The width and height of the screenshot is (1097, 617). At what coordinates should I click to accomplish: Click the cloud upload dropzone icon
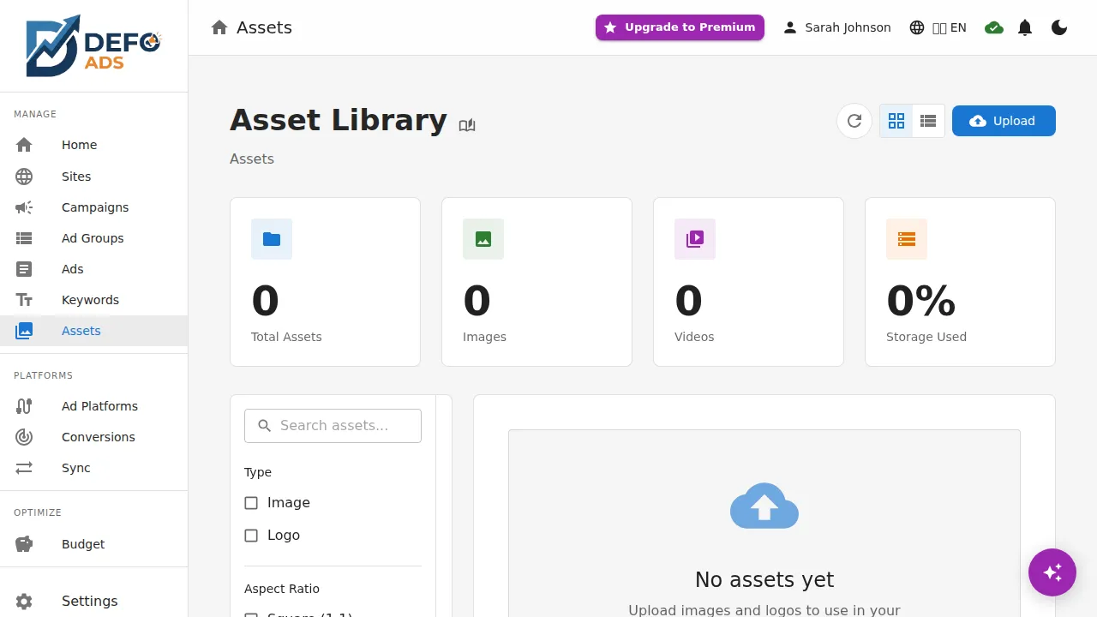click(764, 506)
